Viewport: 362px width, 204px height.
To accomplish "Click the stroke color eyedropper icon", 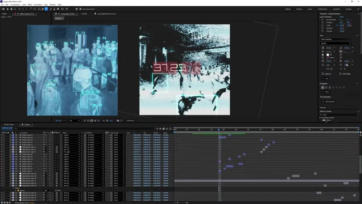I will pos(341,58).
